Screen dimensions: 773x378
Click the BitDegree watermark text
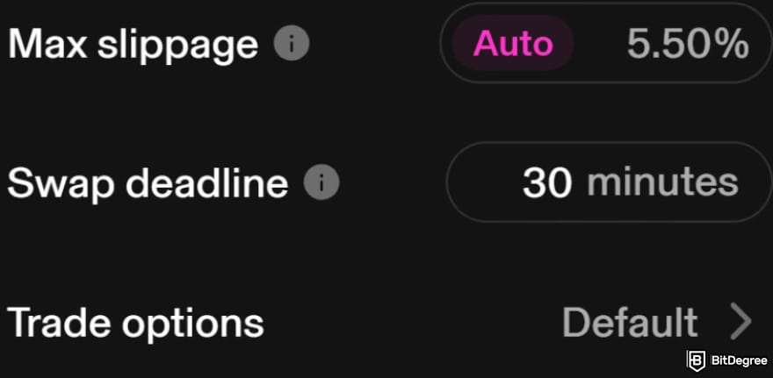click(x=739, y=360)
